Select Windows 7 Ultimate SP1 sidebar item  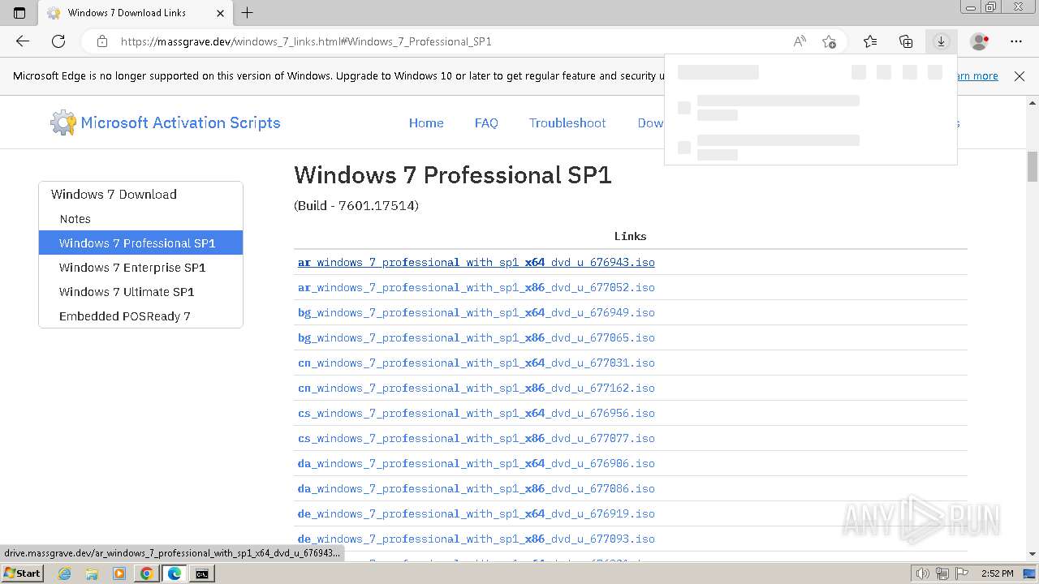tap(140, 292)
